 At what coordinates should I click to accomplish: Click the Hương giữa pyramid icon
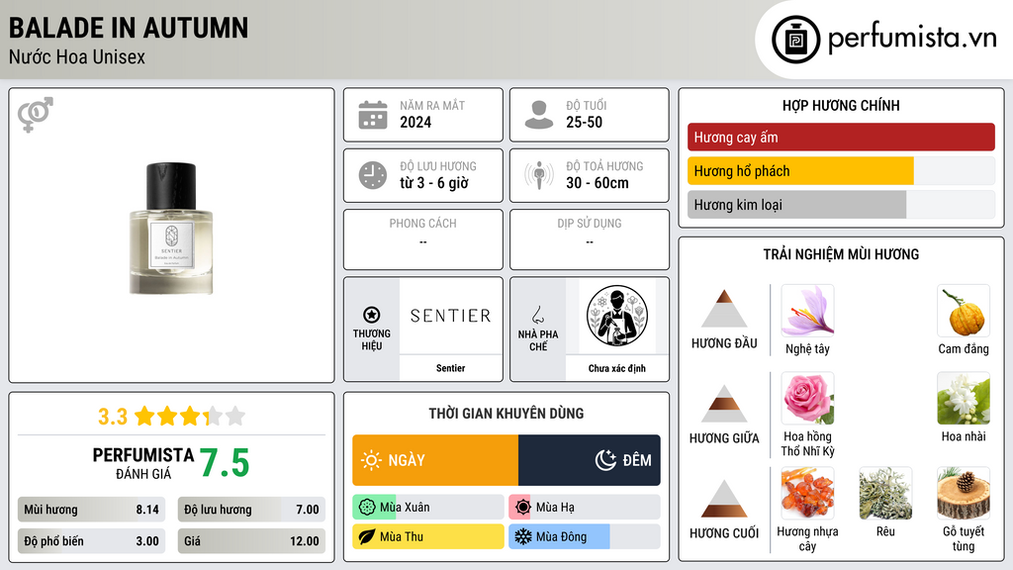[x=724, y=404]
